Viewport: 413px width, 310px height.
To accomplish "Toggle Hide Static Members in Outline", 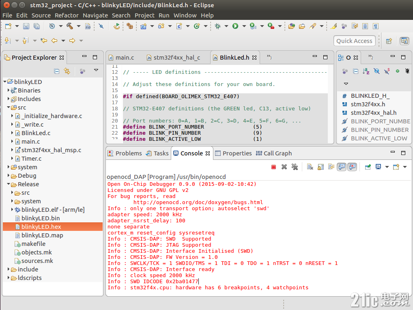I will pos(387,71).
